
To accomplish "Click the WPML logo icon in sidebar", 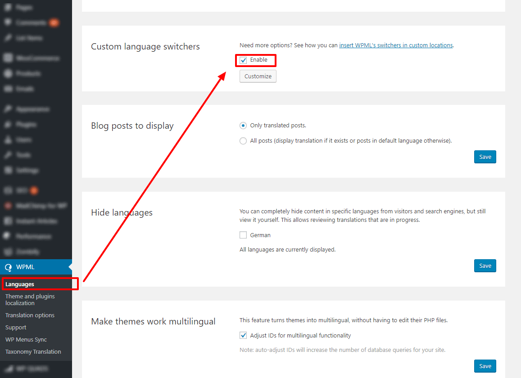I will 8,267.
